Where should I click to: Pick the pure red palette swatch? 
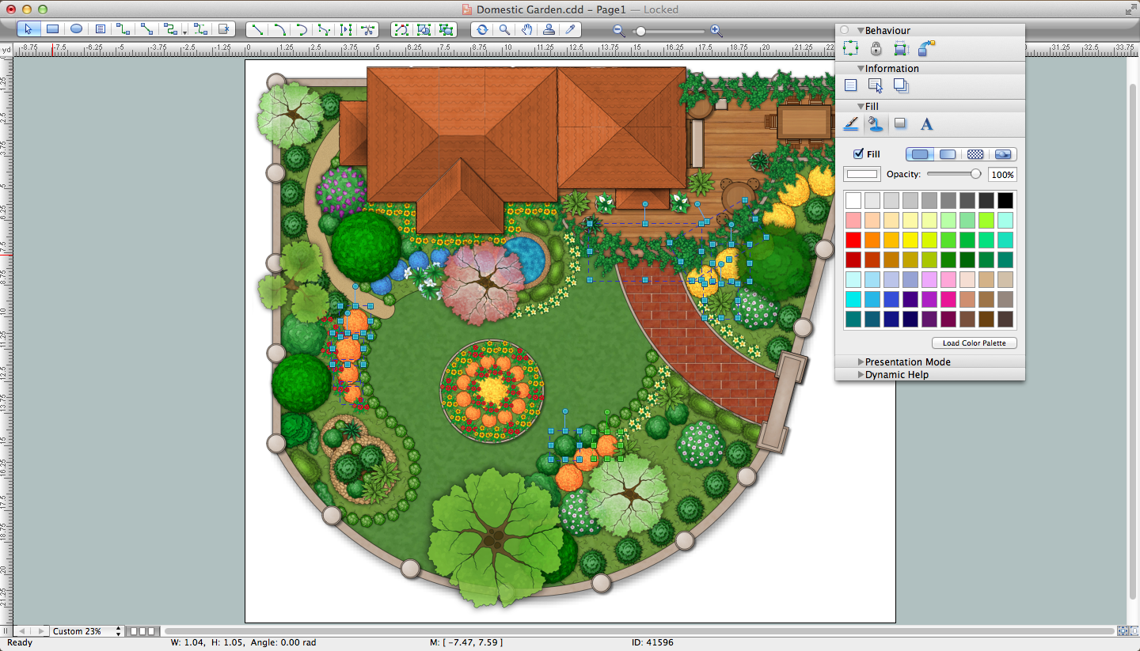[853, 240]
